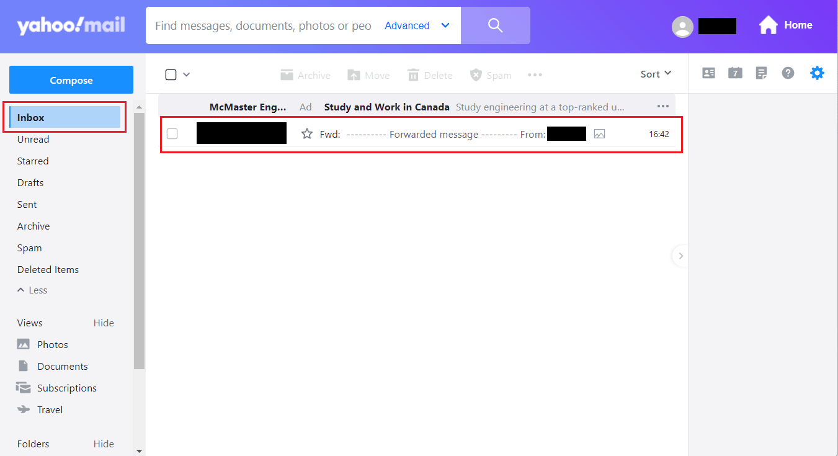Mark the email as Spam

click(x=491, y=74)
